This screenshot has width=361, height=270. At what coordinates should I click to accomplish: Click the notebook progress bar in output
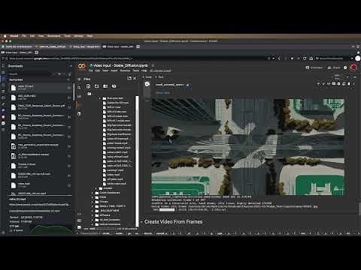[x=167, y=210]
